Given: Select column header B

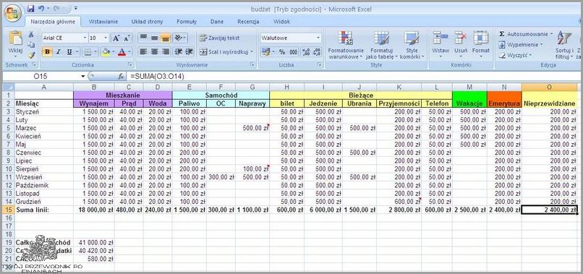Looking at the screenshot, I should click(x=94, y=87).
